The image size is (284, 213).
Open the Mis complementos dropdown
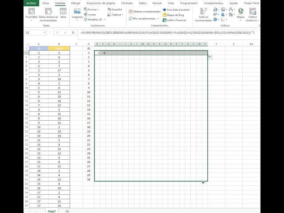144,19
